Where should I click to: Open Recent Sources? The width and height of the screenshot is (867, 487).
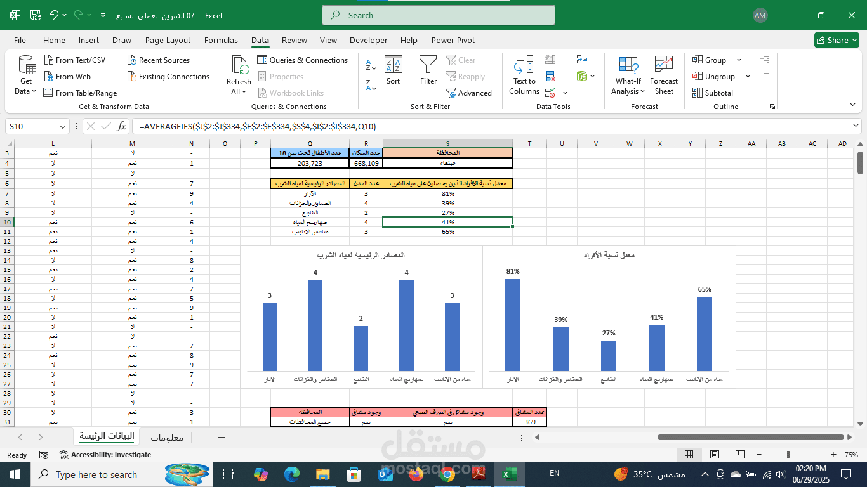click(159, 60)
